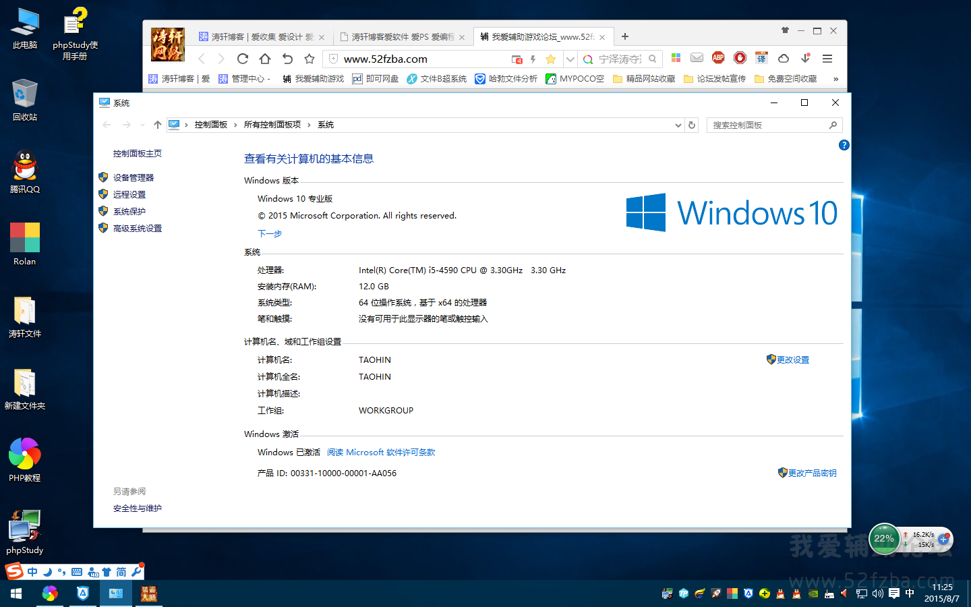The height and width of the screenshot is (607, 971).
Task: Open 远程设置 in the sidebar
Action: (129, 194)
